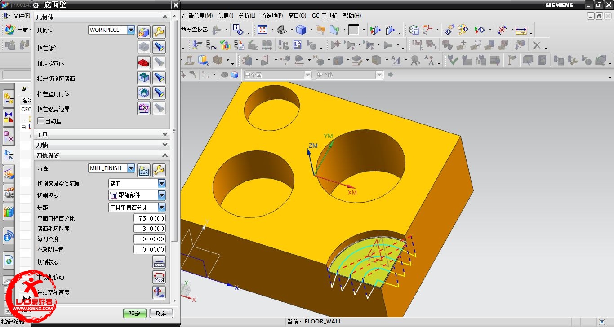The width and height of the screenshot is (614, 327).
Task: Open the 分析(L) menu
Action: click(x=247, y=16)
